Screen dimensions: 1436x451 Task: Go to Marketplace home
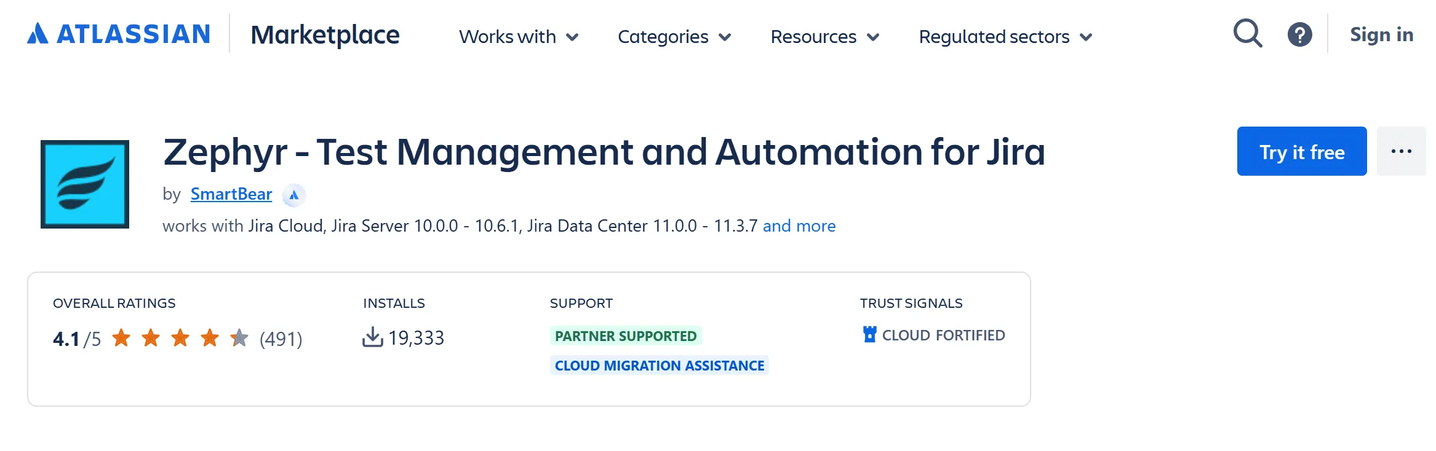coord(325,35)
